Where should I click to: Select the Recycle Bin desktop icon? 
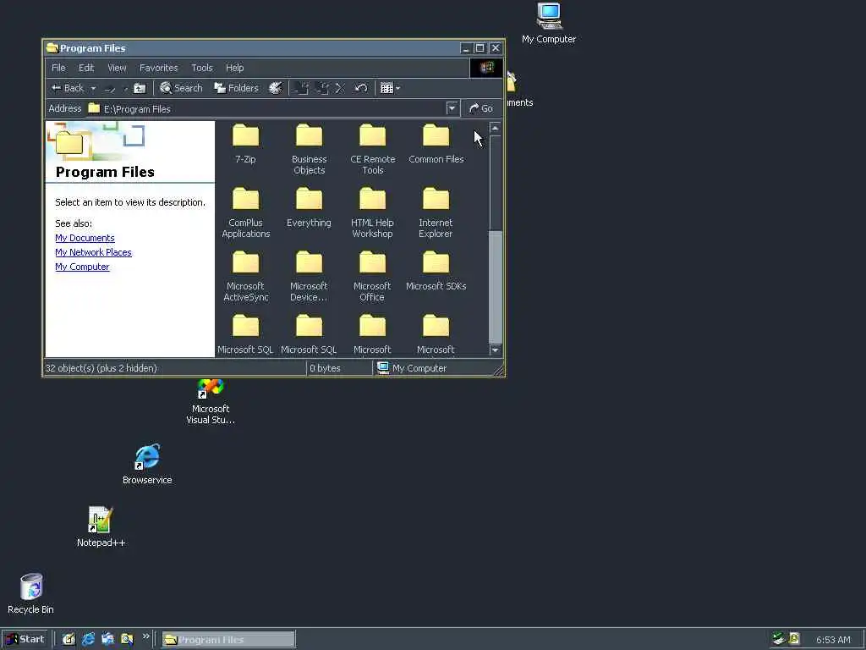tap(31, 594)
